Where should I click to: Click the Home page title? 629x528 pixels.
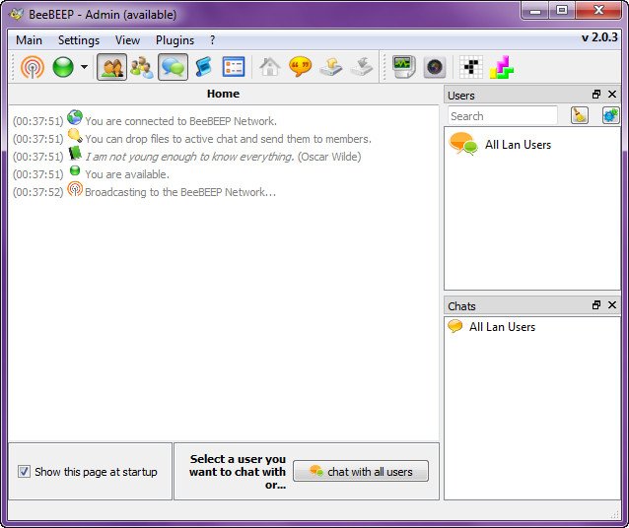point(223,94)
